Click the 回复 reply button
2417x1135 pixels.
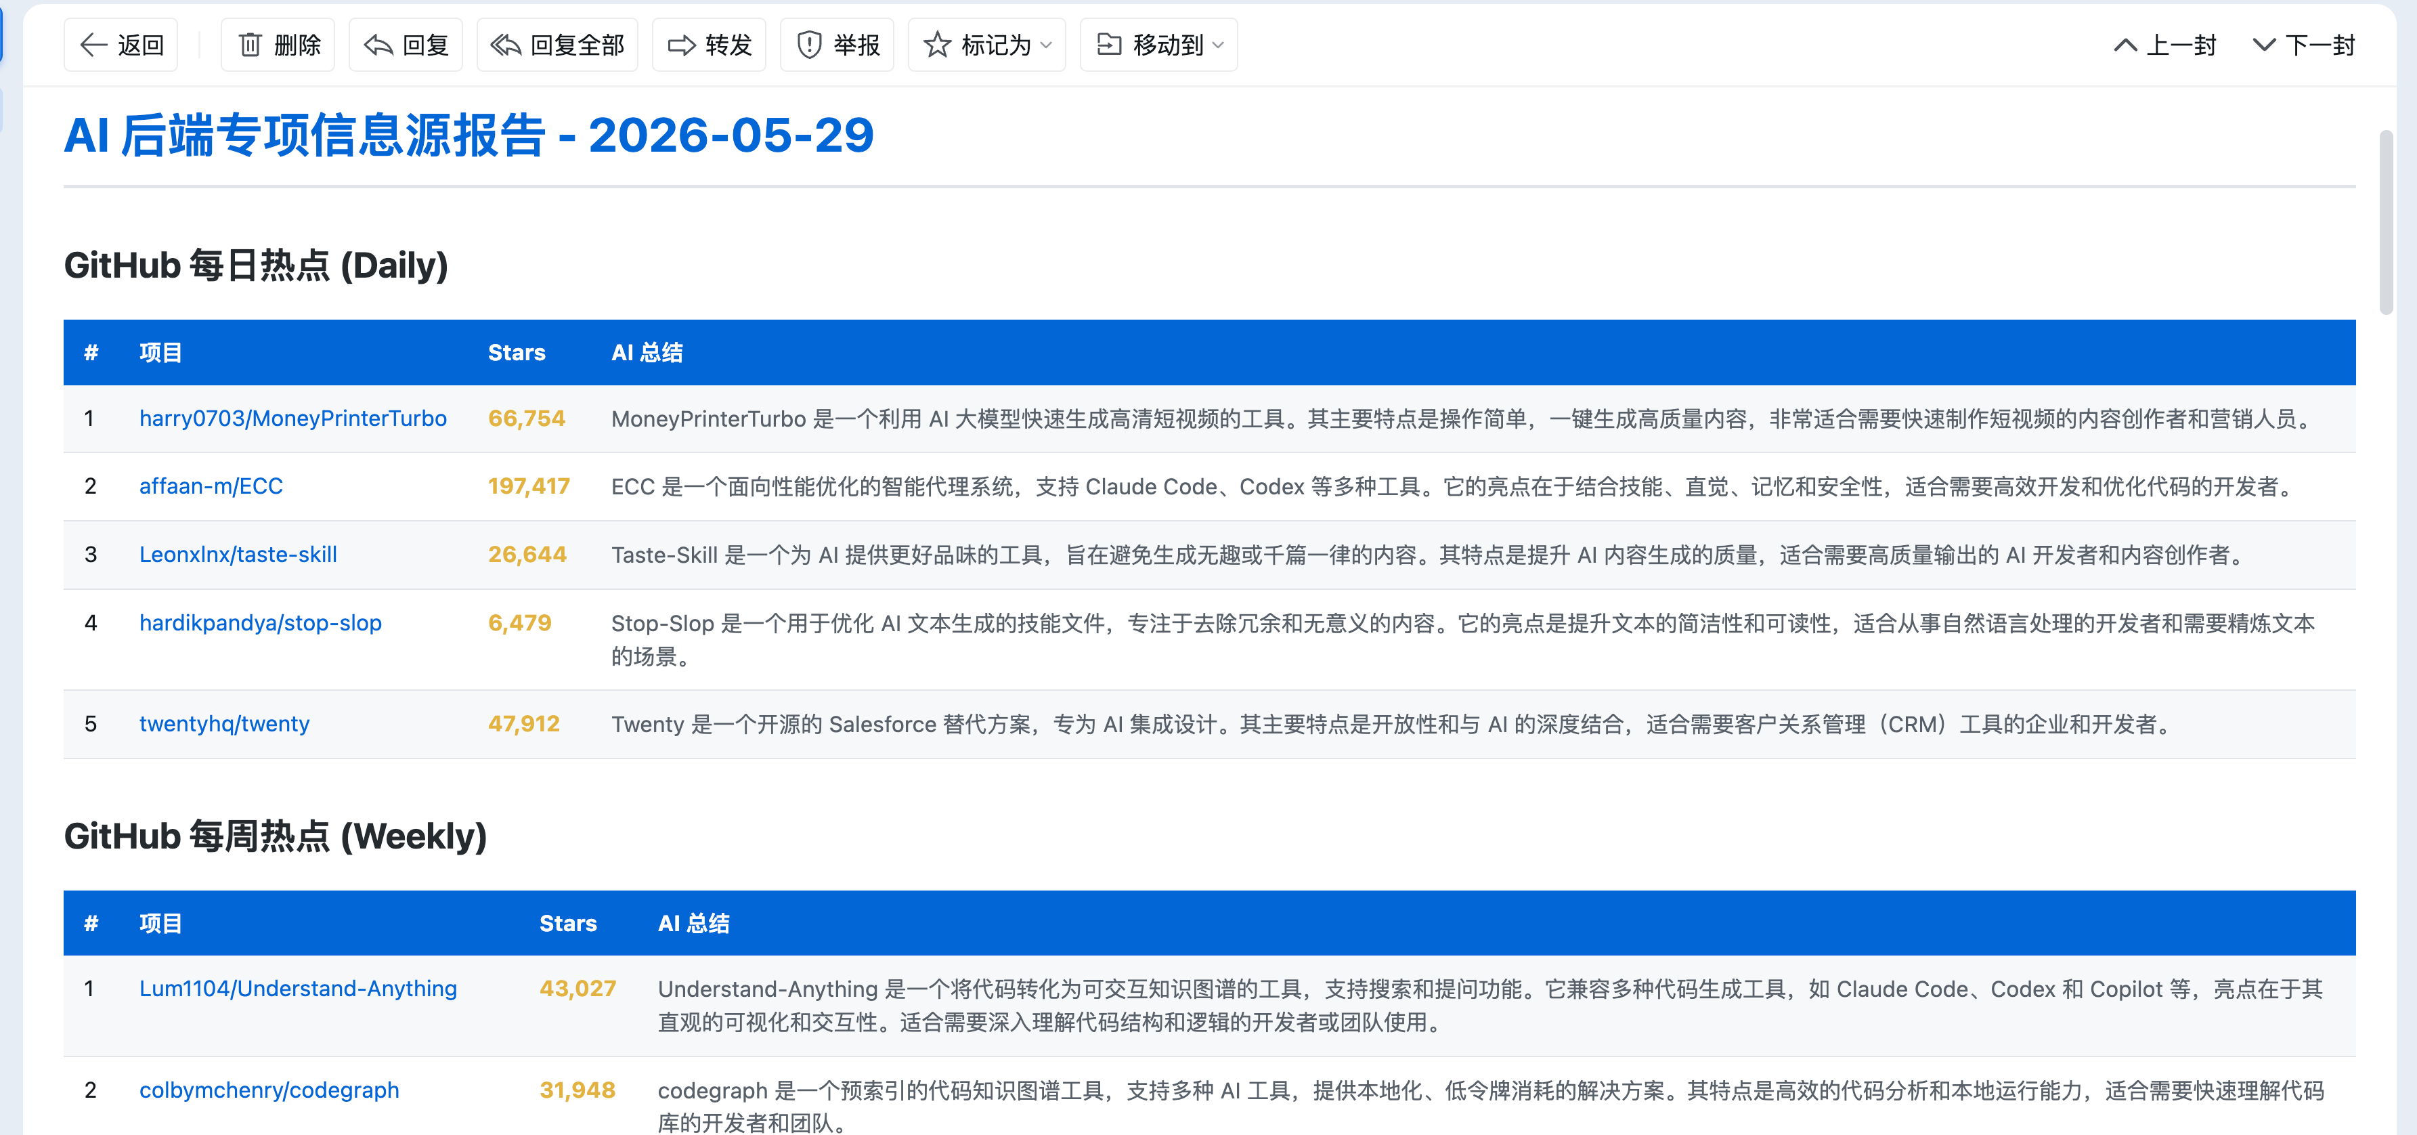coord(406,45)
